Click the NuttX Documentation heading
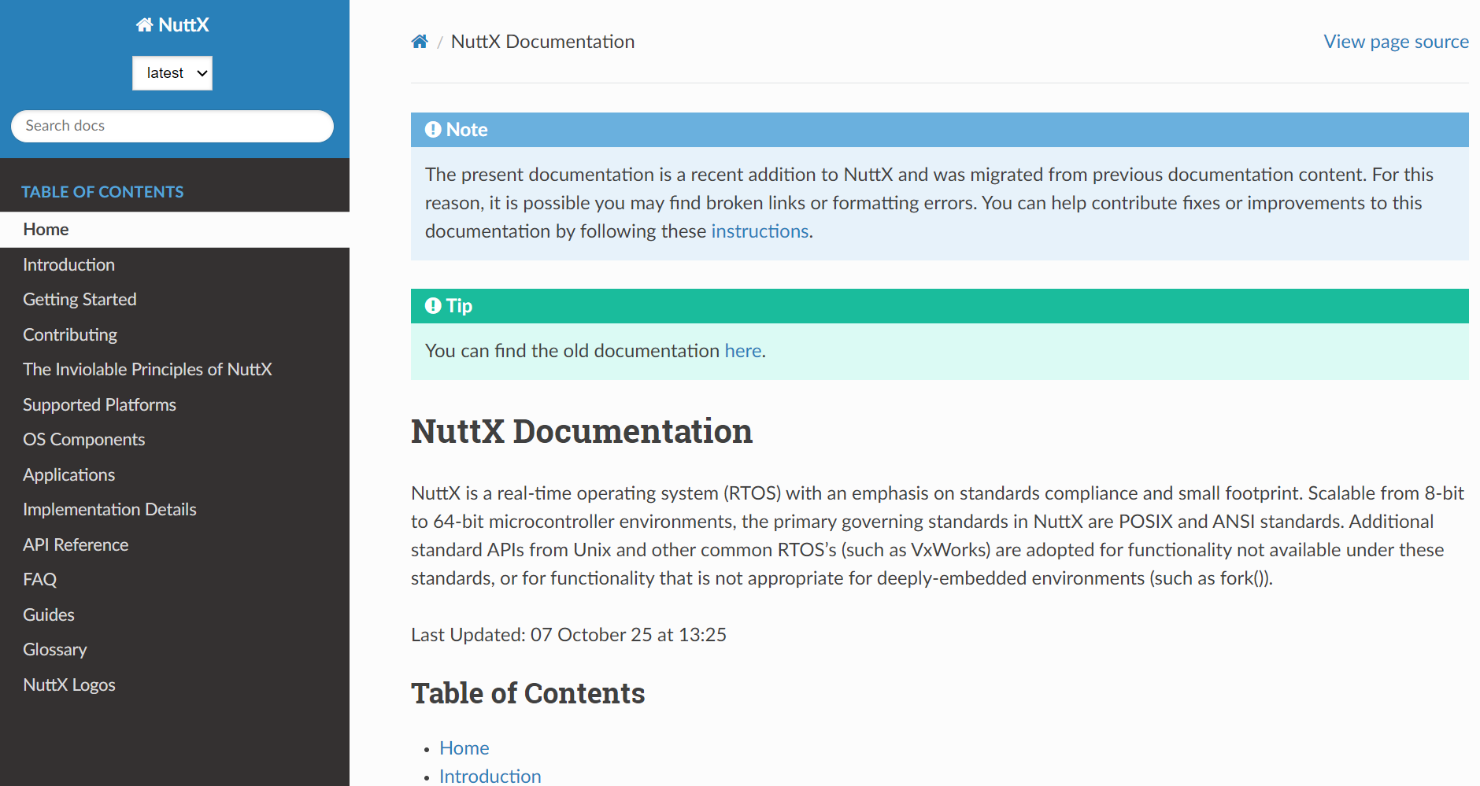This screenshot has height=786, width=1480. pyautogui.click(x=582, y=431)
